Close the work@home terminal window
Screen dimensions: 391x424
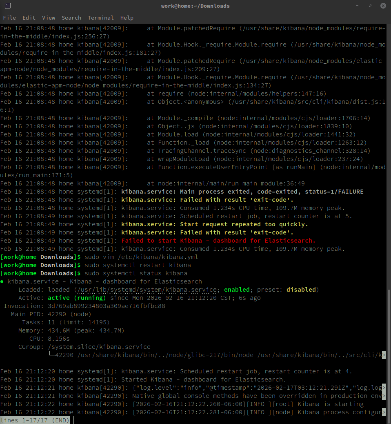click(x=384, y=6)
